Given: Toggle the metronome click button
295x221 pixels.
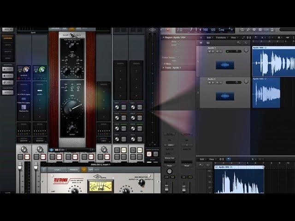Looking at the screenshot, I should click(x=272, y=30).
